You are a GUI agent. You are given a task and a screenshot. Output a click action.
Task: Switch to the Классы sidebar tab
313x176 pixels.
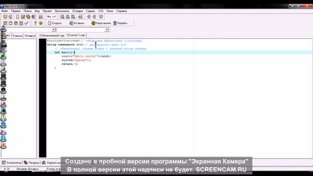[x=18, y=36]
